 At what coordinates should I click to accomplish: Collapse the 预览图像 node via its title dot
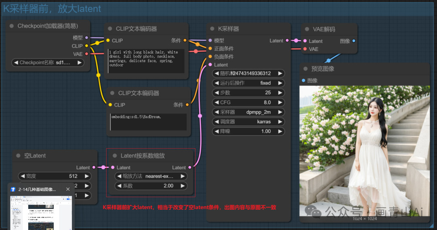pos(305,69)
